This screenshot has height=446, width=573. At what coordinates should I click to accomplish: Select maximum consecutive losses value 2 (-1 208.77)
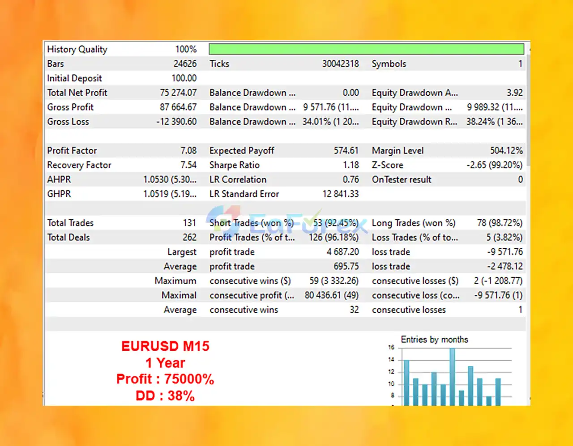point(498,281)
